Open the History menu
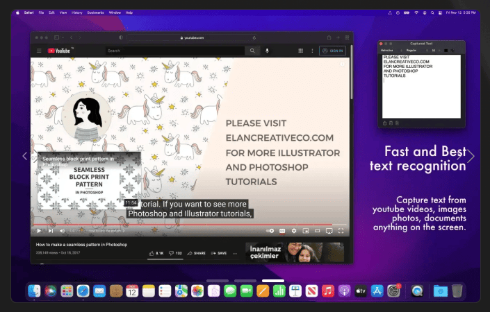 point(77,12)
